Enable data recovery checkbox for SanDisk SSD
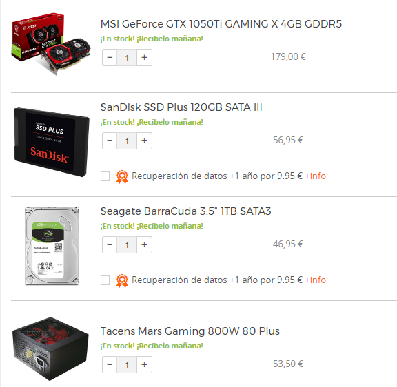The image size is (397, 387). [x=105, y=176]
